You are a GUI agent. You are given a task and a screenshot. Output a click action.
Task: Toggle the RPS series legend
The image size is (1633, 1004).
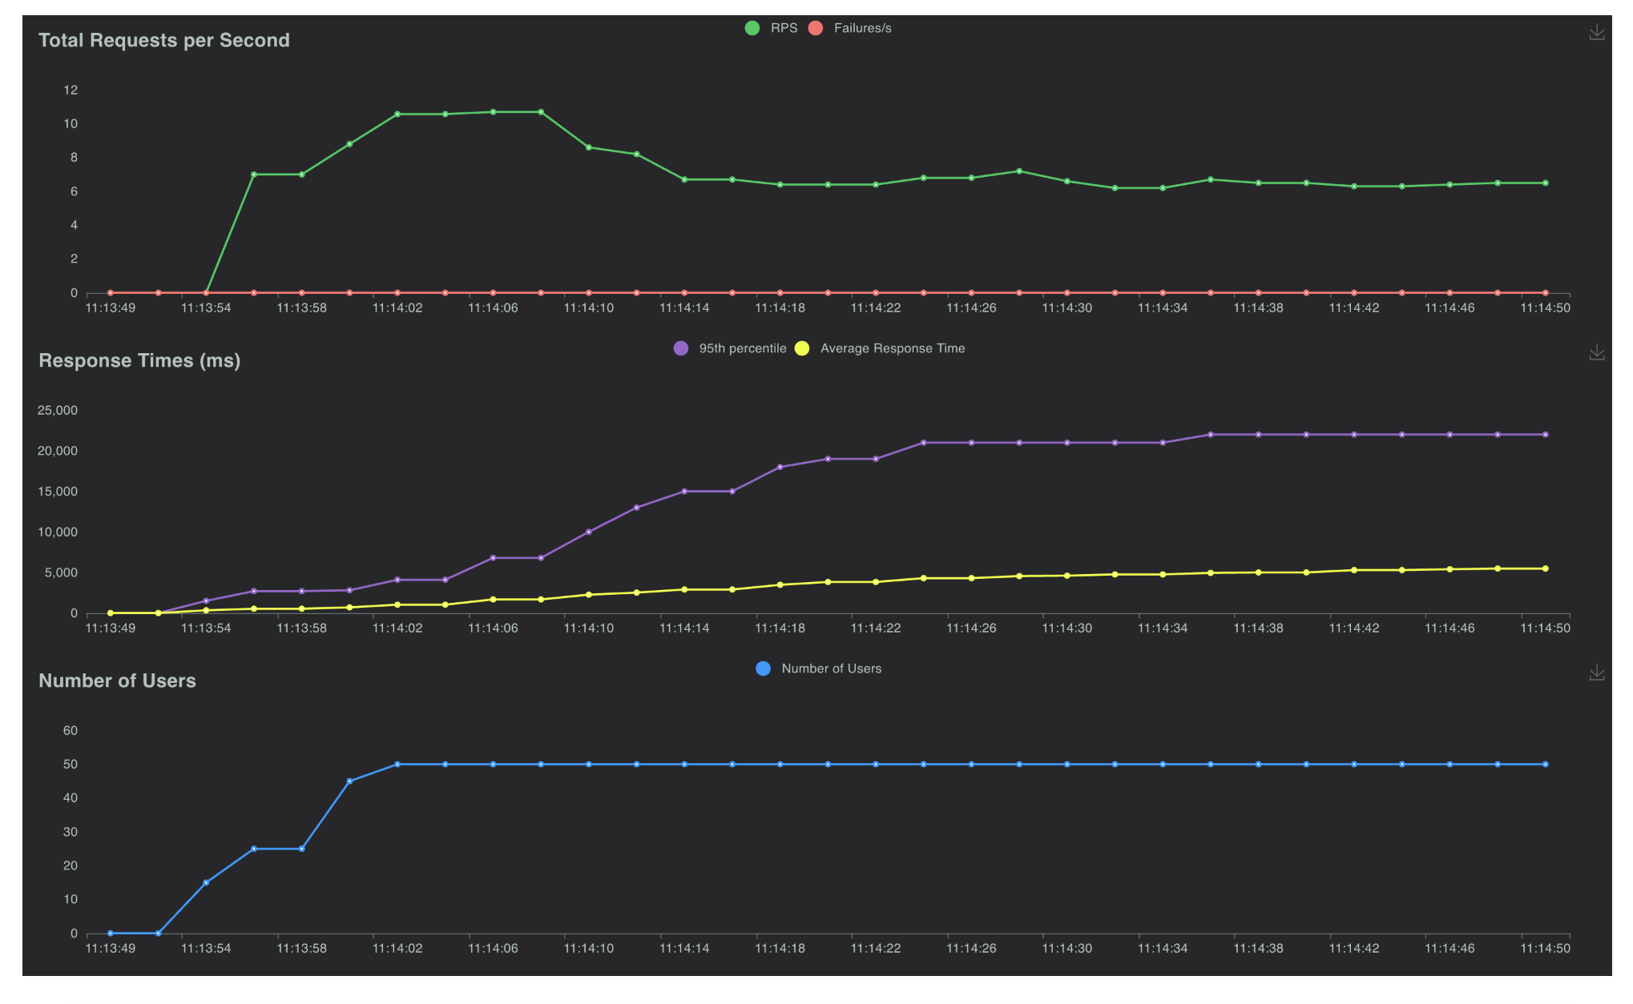tap(771, 28)
